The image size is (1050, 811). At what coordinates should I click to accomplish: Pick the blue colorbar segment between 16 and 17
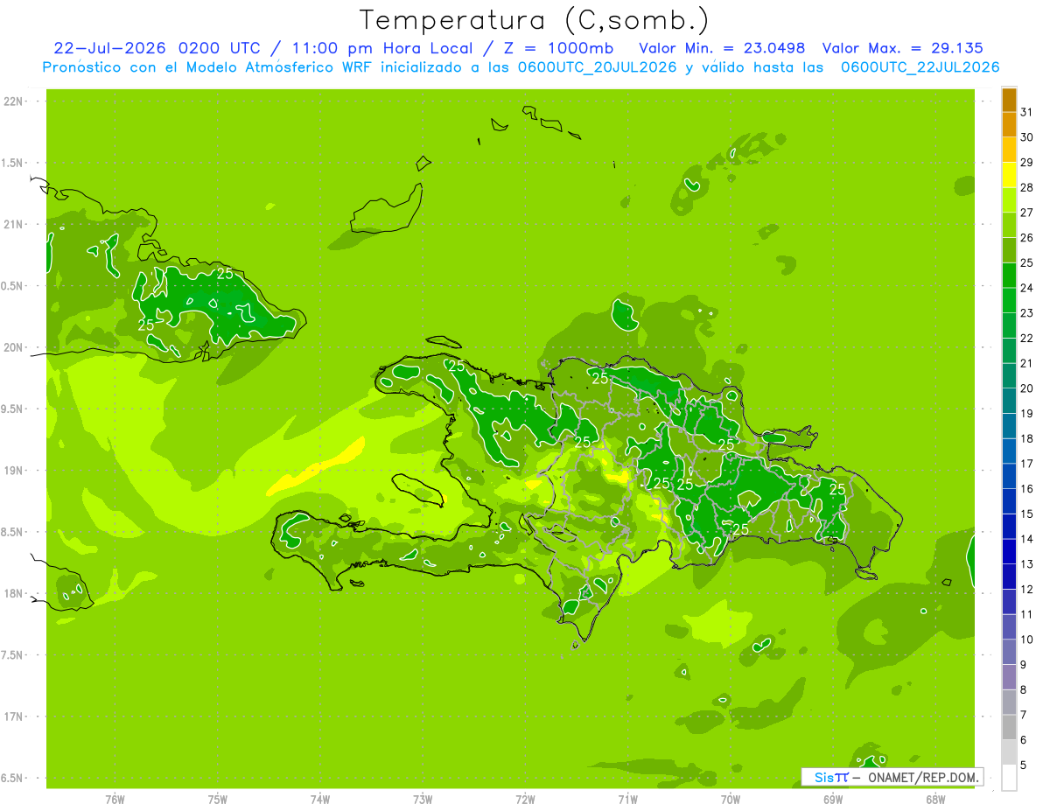point(1010,476)
